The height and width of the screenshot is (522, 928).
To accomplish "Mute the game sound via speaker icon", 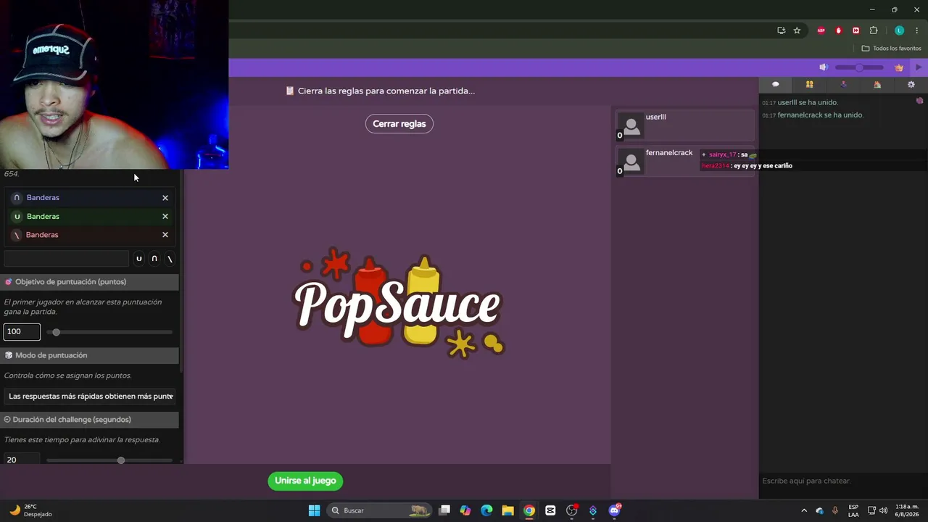I will coord(824,67).
